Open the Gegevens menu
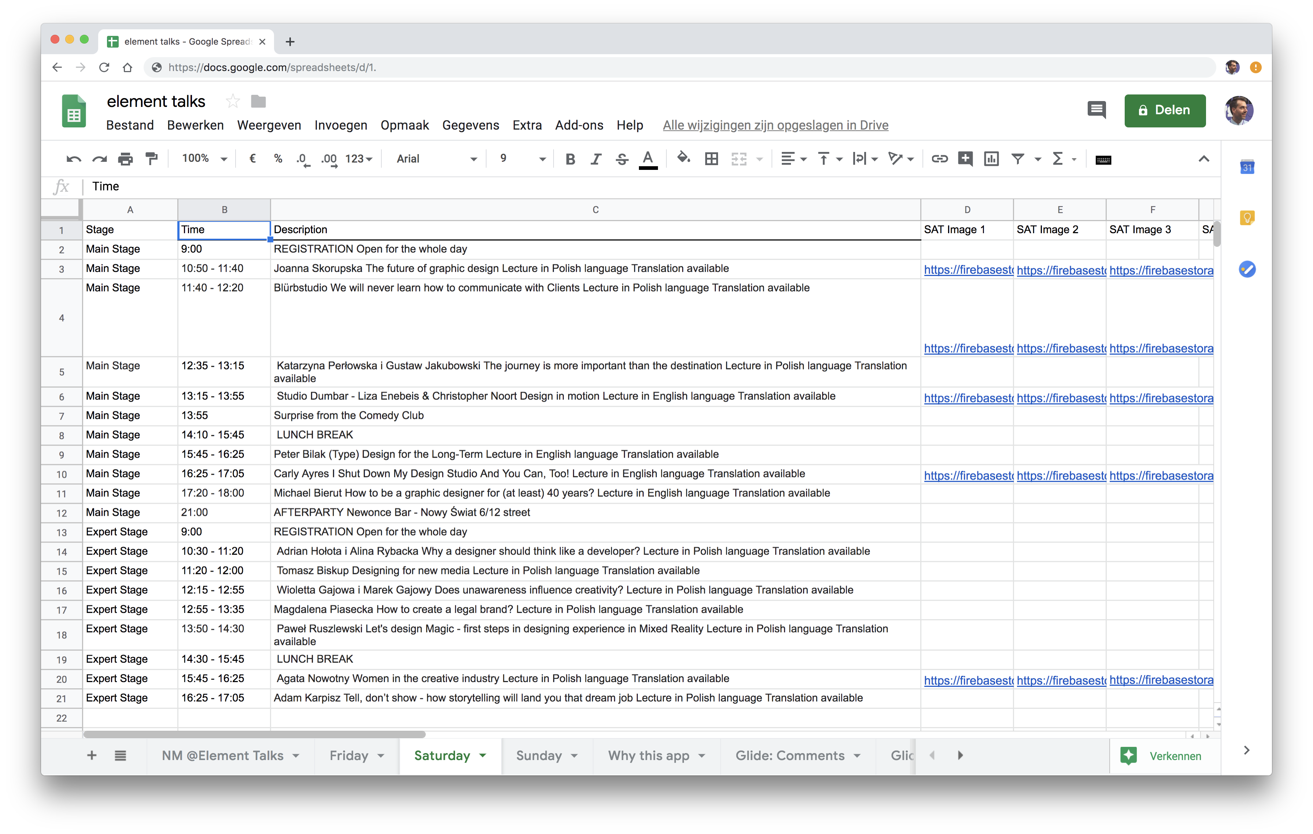Screen dimensions: 1313x834 (470, 125)
